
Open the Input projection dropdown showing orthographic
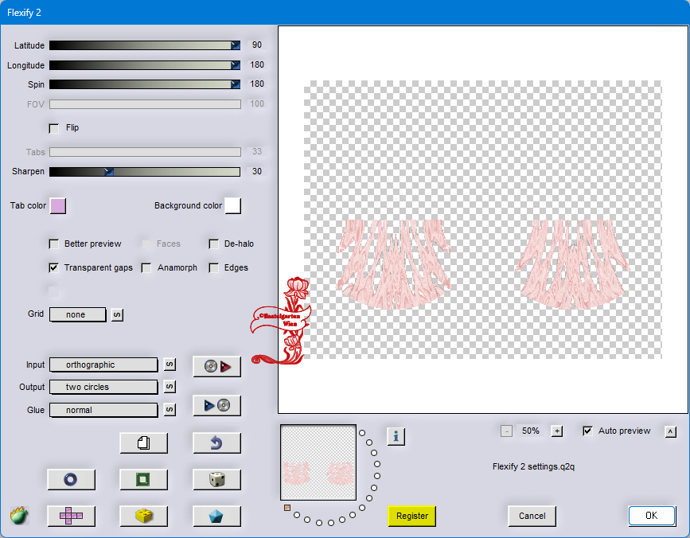click(x=103, y=365)
